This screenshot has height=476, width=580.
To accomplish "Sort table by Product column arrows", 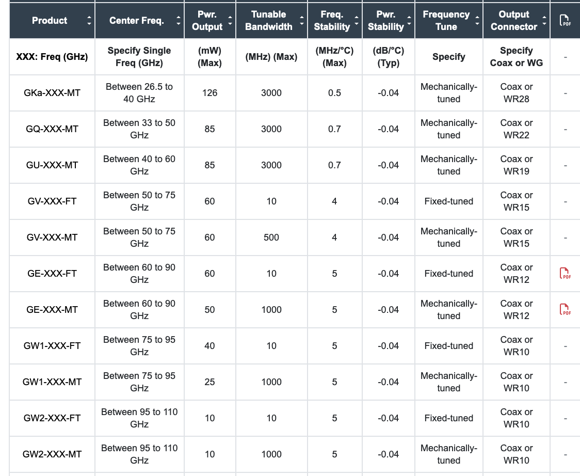I will [x=89, y=21].
